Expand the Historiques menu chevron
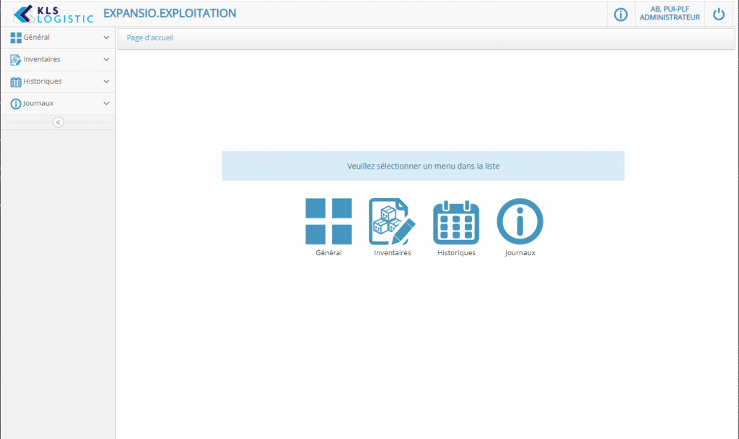This screenshot has width=739, height=439. (106, 81)
